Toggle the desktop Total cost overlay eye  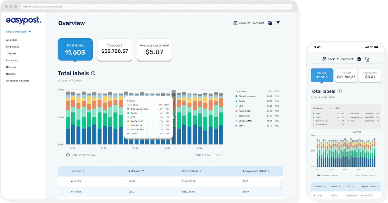[x=68, y=155]
